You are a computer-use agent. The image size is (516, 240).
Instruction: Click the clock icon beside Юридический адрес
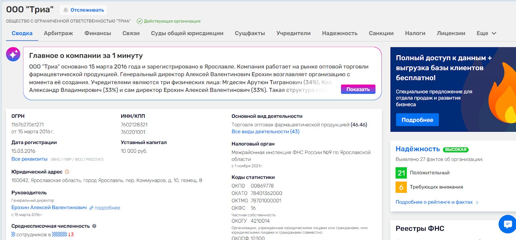(x=67, y=172)
